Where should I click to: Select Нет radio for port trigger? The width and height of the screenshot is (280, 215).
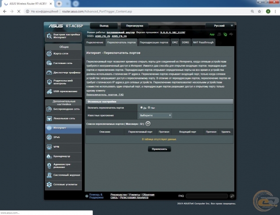pyautogui.click(x=149, y=107)
